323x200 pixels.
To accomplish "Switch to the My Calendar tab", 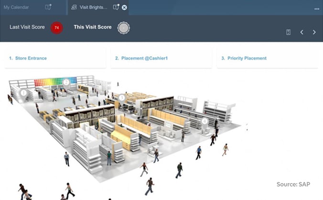I will [x=16, y=7].
